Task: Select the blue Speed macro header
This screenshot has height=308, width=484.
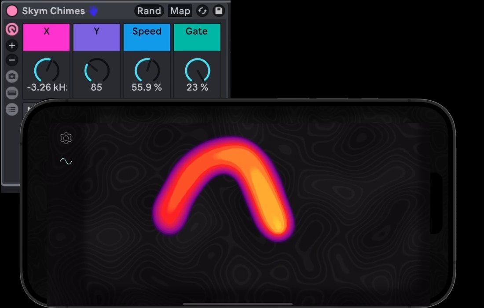Action: point(147,37)
